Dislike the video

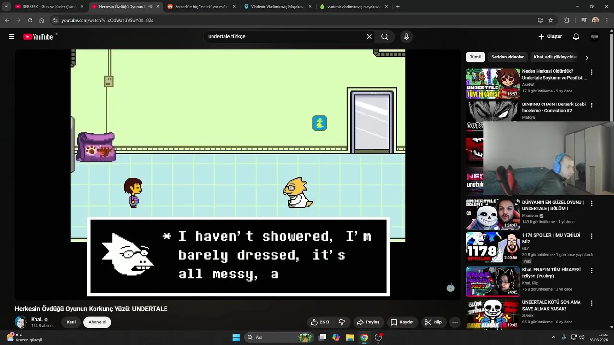point(342,322)
